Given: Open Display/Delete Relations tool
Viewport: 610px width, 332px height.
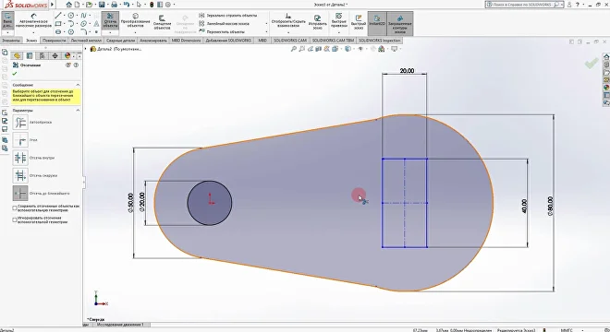Looking at the screenshot, I should click(288, 20).
